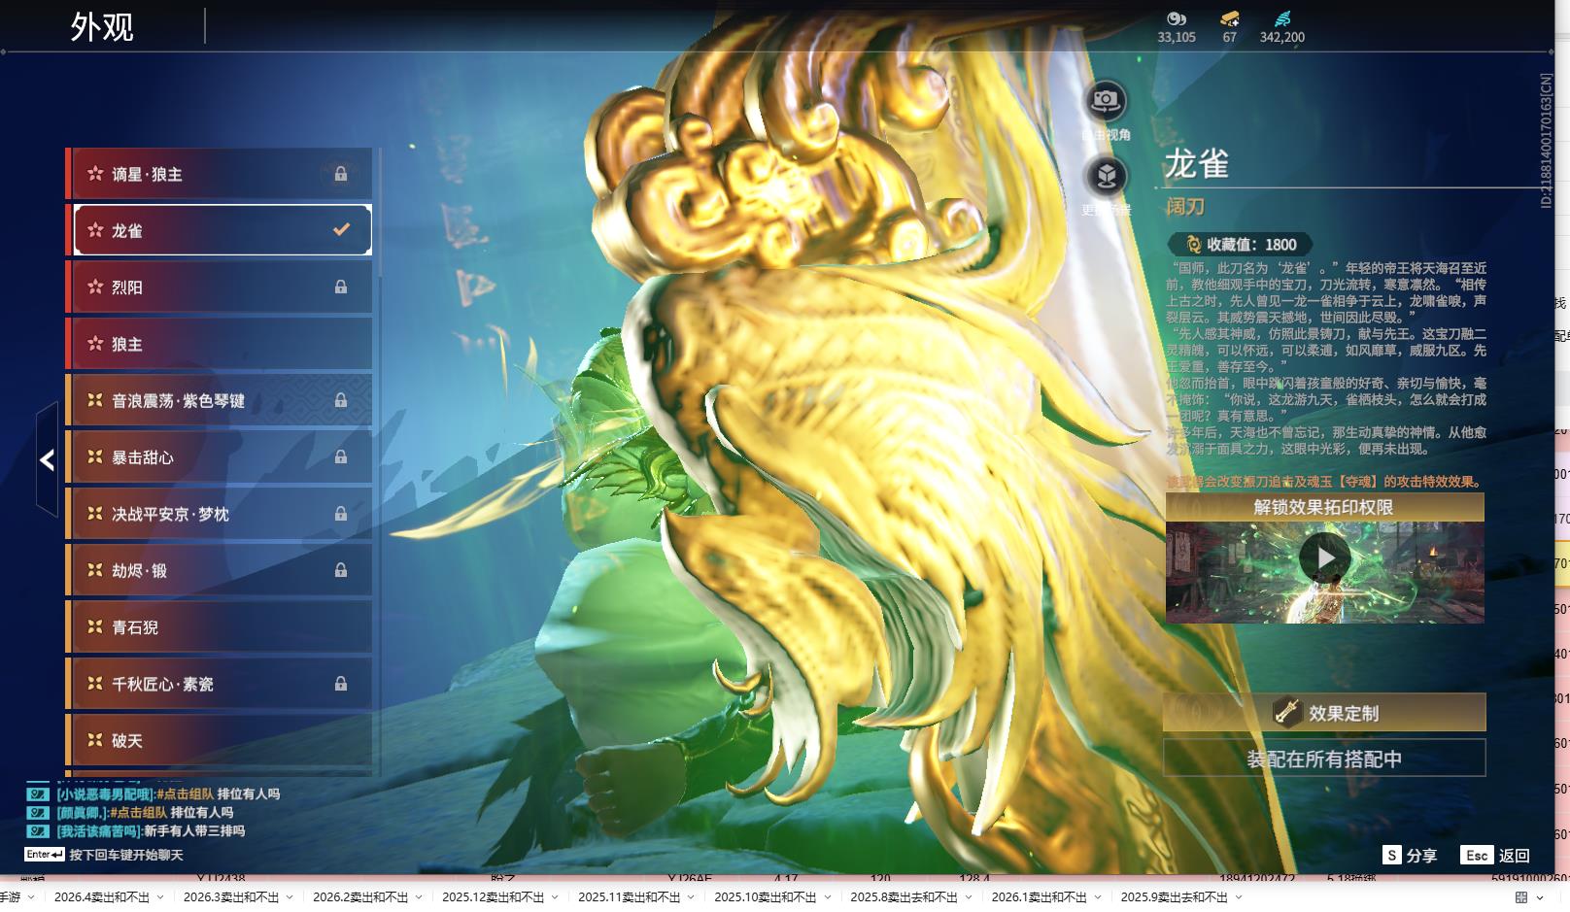Screen dimensions: 1570x912
Task: Click the 分享 share button
Action: click(x=1410, y=855)
